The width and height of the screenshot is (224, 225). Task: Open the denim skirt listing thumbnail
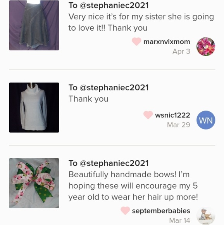point(34,25)
